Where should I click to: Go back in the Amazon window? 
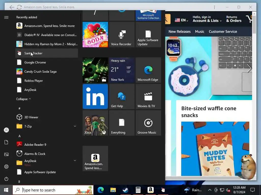tap(12, 7)
